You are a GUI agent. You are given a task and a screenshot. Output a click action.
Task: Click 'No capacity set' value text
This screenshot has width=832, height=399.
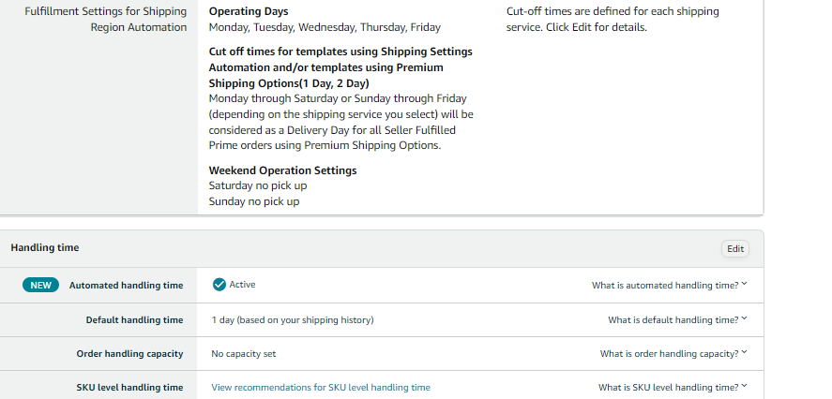coord(244,353)
